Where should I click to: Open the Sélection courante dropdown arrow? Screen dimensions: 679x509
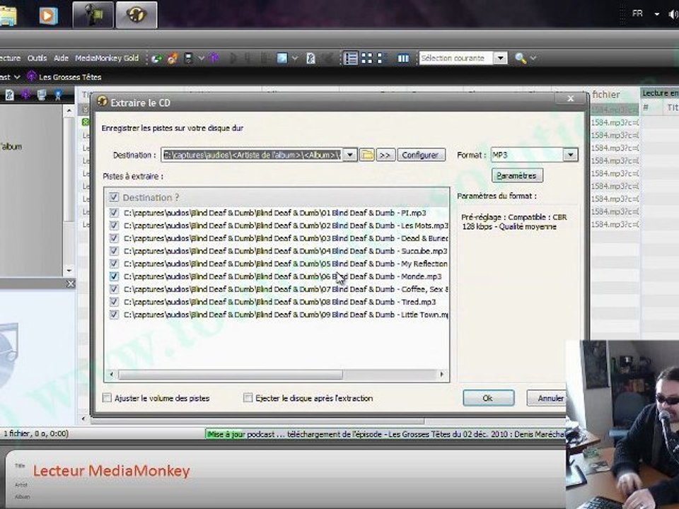click(x=500, y=58)
